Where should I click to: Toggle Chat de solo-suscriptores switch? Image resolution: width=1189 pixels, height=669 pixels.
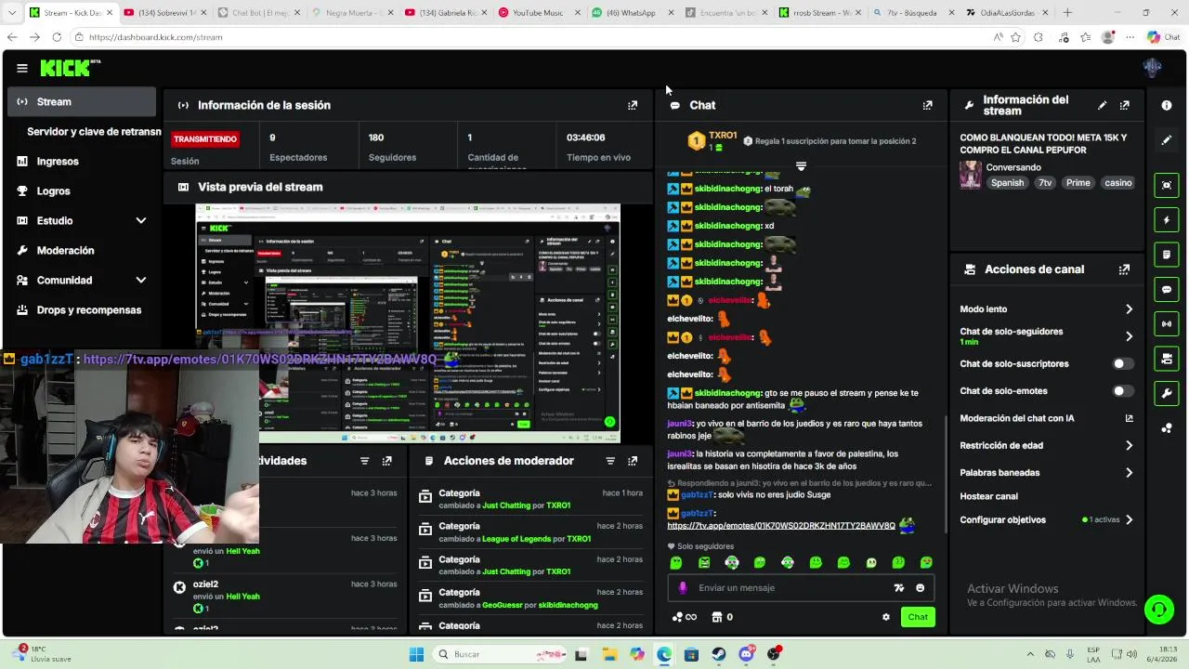[1123, 364]
